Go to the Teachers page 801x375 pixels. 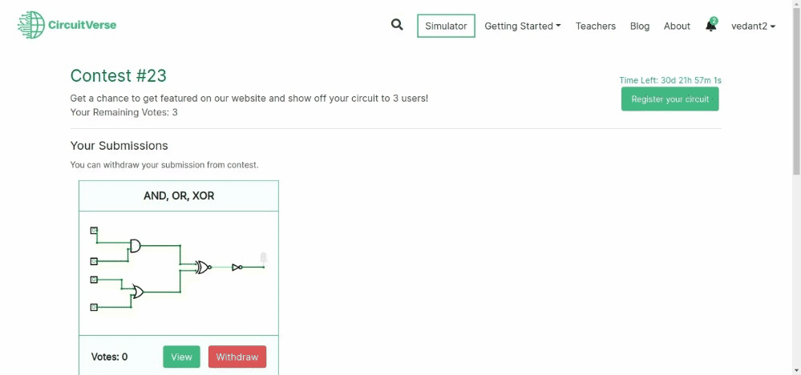point(596,26)
